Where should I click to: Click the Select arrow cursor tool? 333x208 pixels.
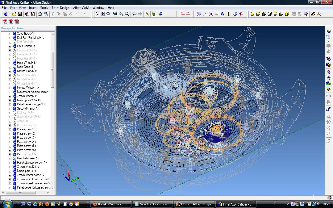tap(97, 14)
